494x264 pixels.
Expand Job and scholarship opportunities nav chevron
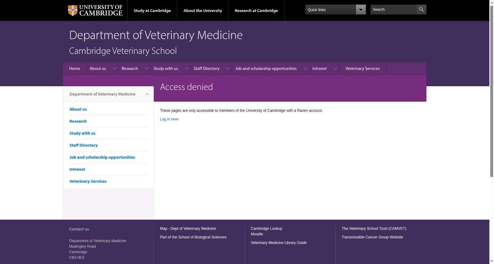click(305, 68)
